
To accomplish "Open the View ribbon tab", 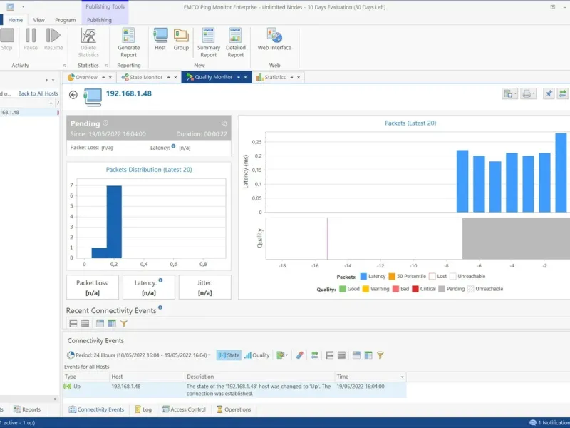I will 38,20.
